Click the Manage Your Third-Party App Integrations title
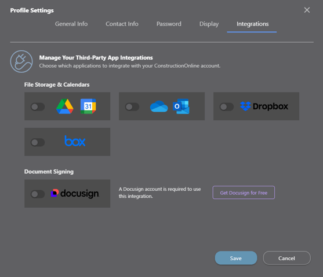This screenshot has height=277, width=323. point(96,58)
